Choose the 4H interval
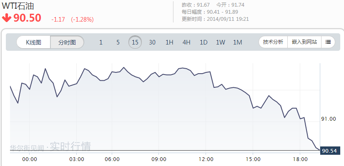The width and height of the screenshot is (344, 166). pyautogui.click(x=186, y=42)
